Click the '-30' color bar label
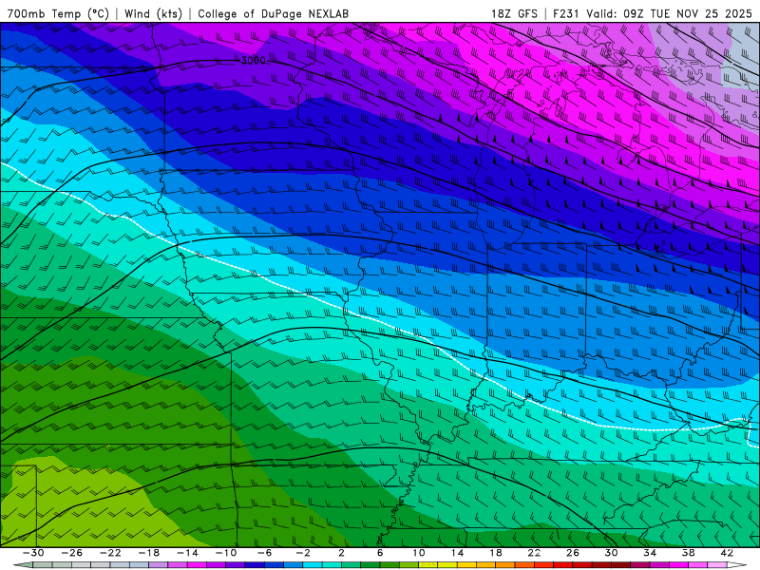760x570 pixels. point(33,553)
